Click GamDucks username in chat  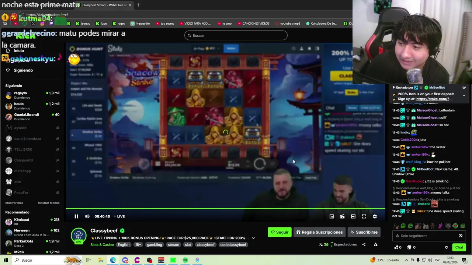[x=414, y=181]
